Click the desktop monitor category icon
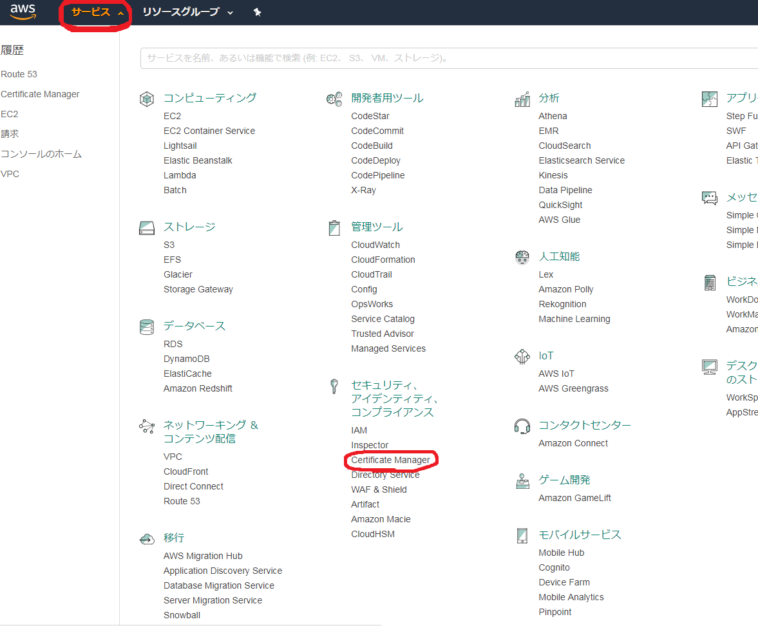 (x=710, y=367)
